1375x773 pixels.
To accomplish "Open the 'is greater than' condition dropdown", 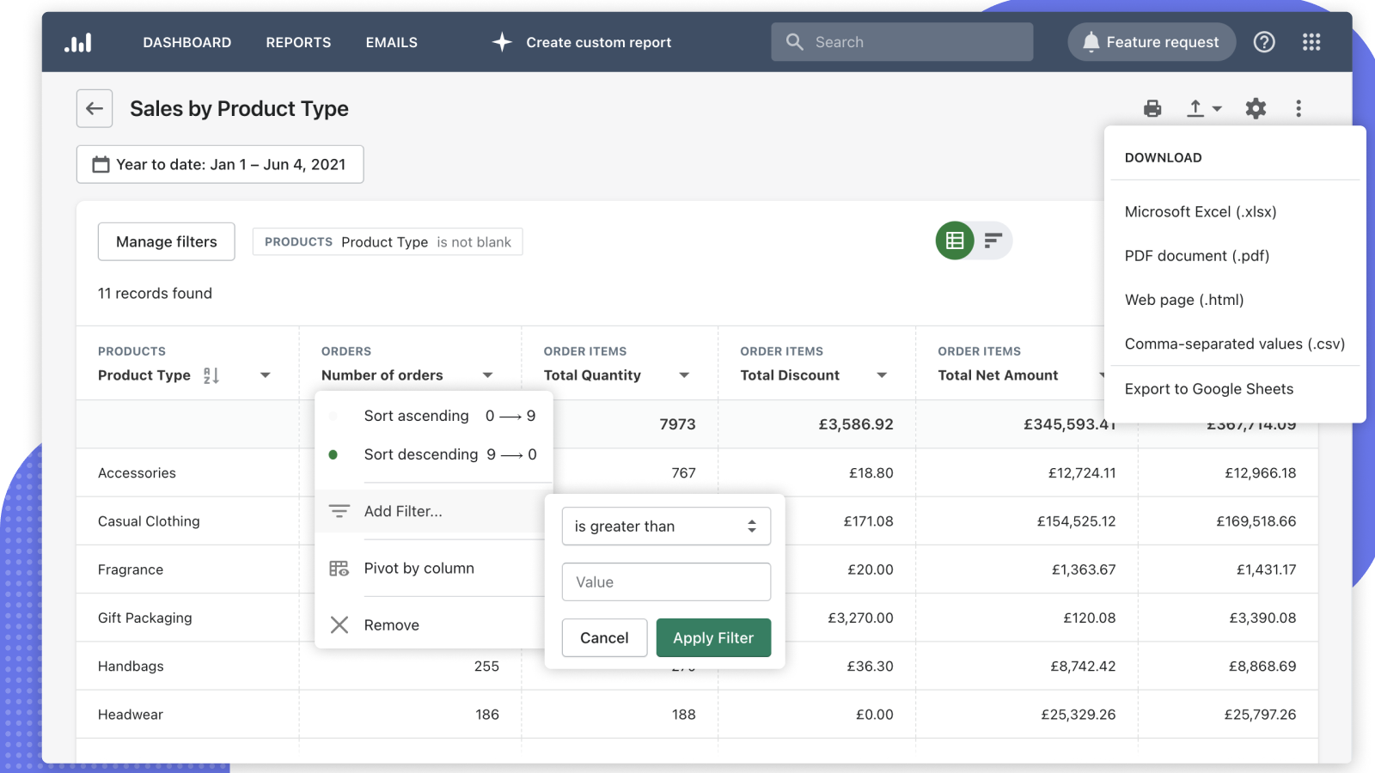I will click(666, 526).
